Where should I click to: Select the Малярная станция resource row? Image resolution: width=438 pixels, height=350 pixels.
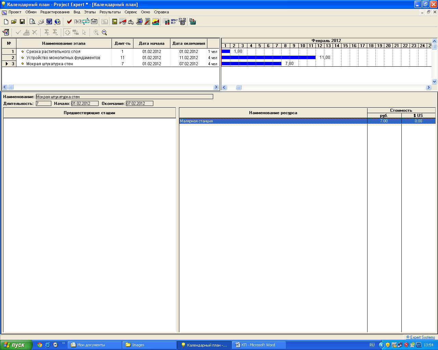pos(307,121)
